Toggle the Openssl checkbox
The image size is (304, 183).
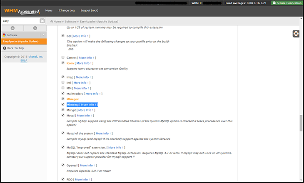point(63,165)
